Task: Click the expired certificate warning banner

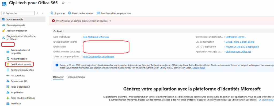Action: [161, 21]
